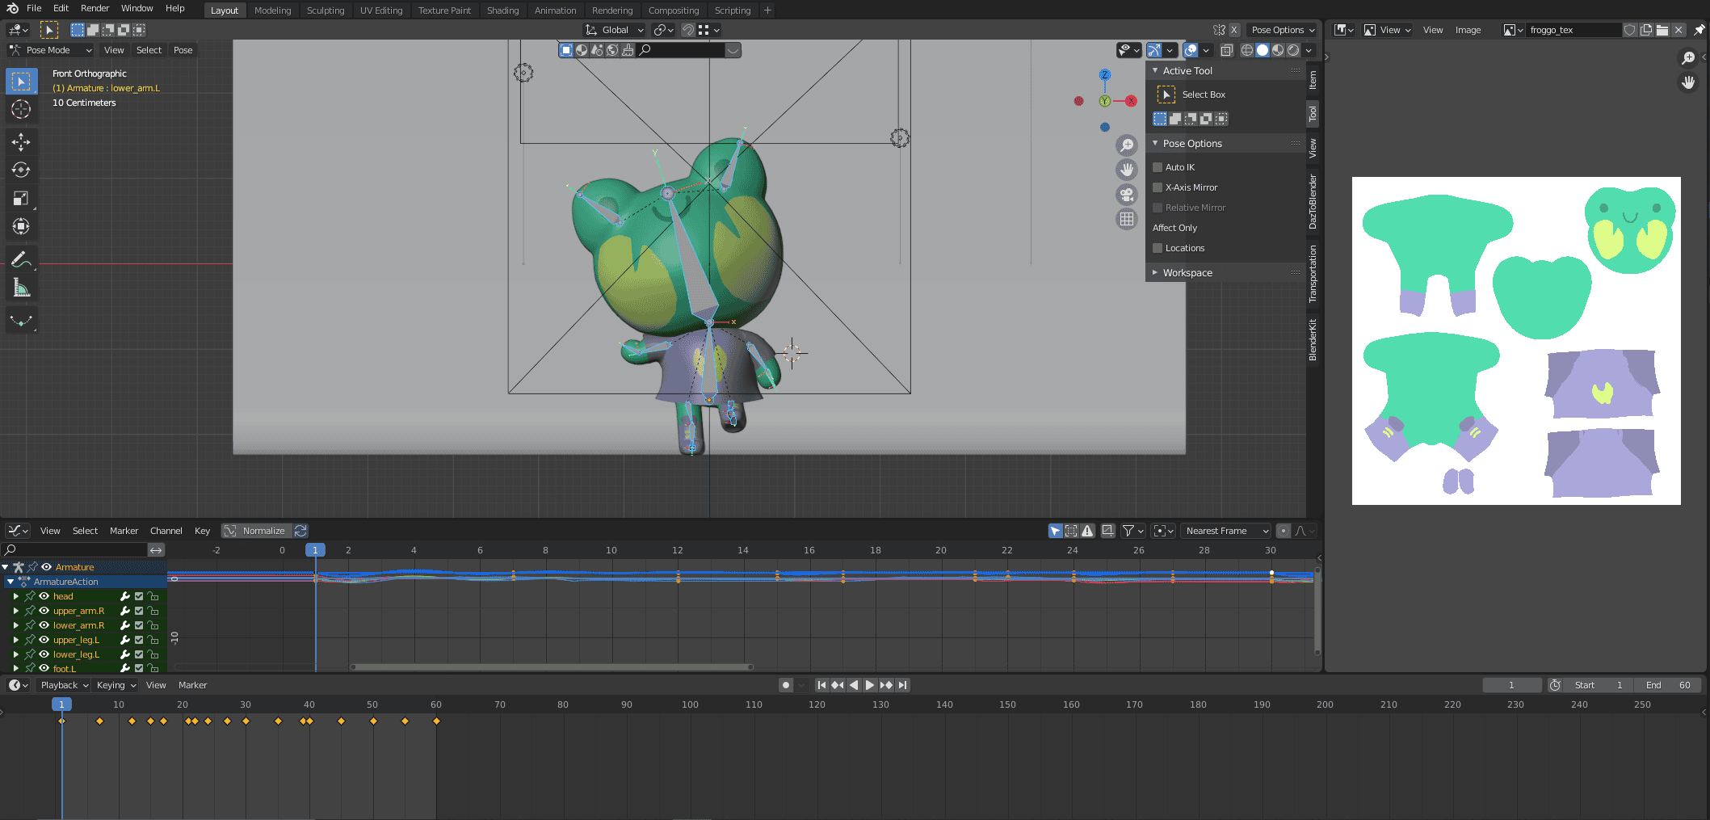Select the Measure tool
This screenshot has width=1710, height=820.
[x=21, y=288]
